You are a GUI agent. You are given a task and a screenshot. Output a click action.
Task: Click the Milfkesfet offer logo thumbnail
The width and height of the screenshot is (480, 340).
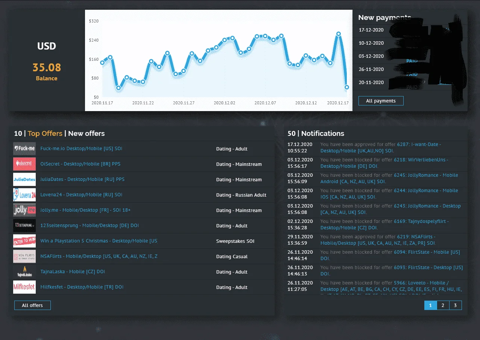pyautogui.click(x=24, y=287)
